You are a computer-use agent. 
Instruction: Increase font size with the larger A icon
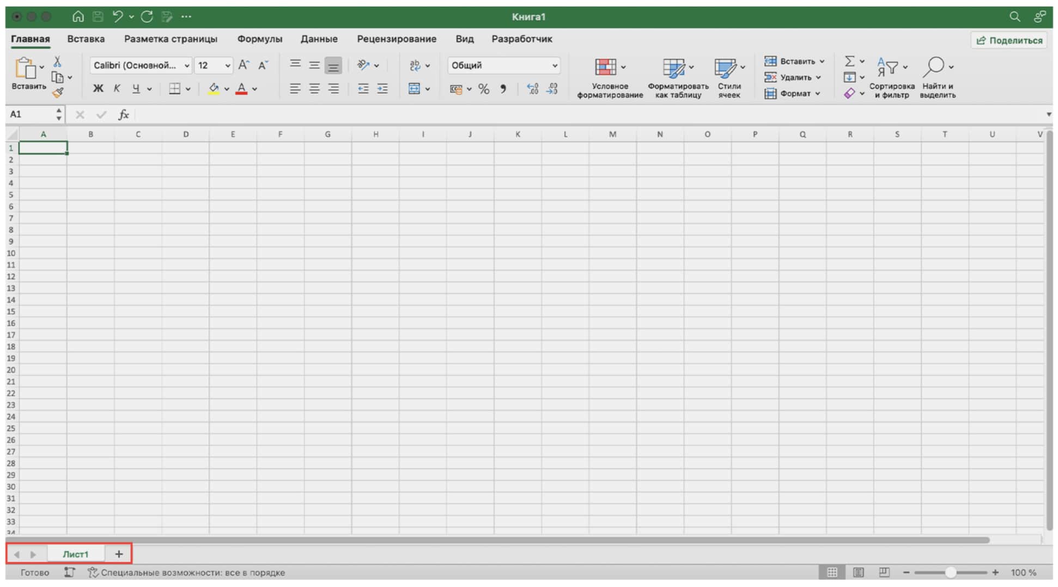pyautogui.click(x=244, y=65)
